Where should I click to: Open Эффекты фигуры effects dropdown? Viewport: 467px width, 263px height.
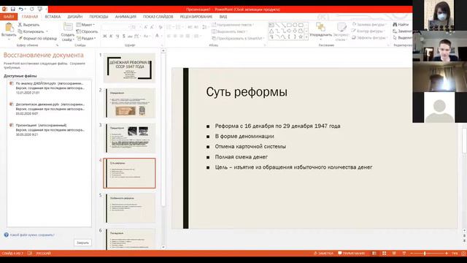click(369, 37)
